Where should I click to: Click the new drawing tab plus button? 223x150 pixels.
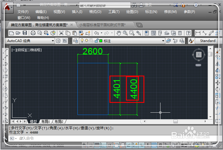[139, 25]
